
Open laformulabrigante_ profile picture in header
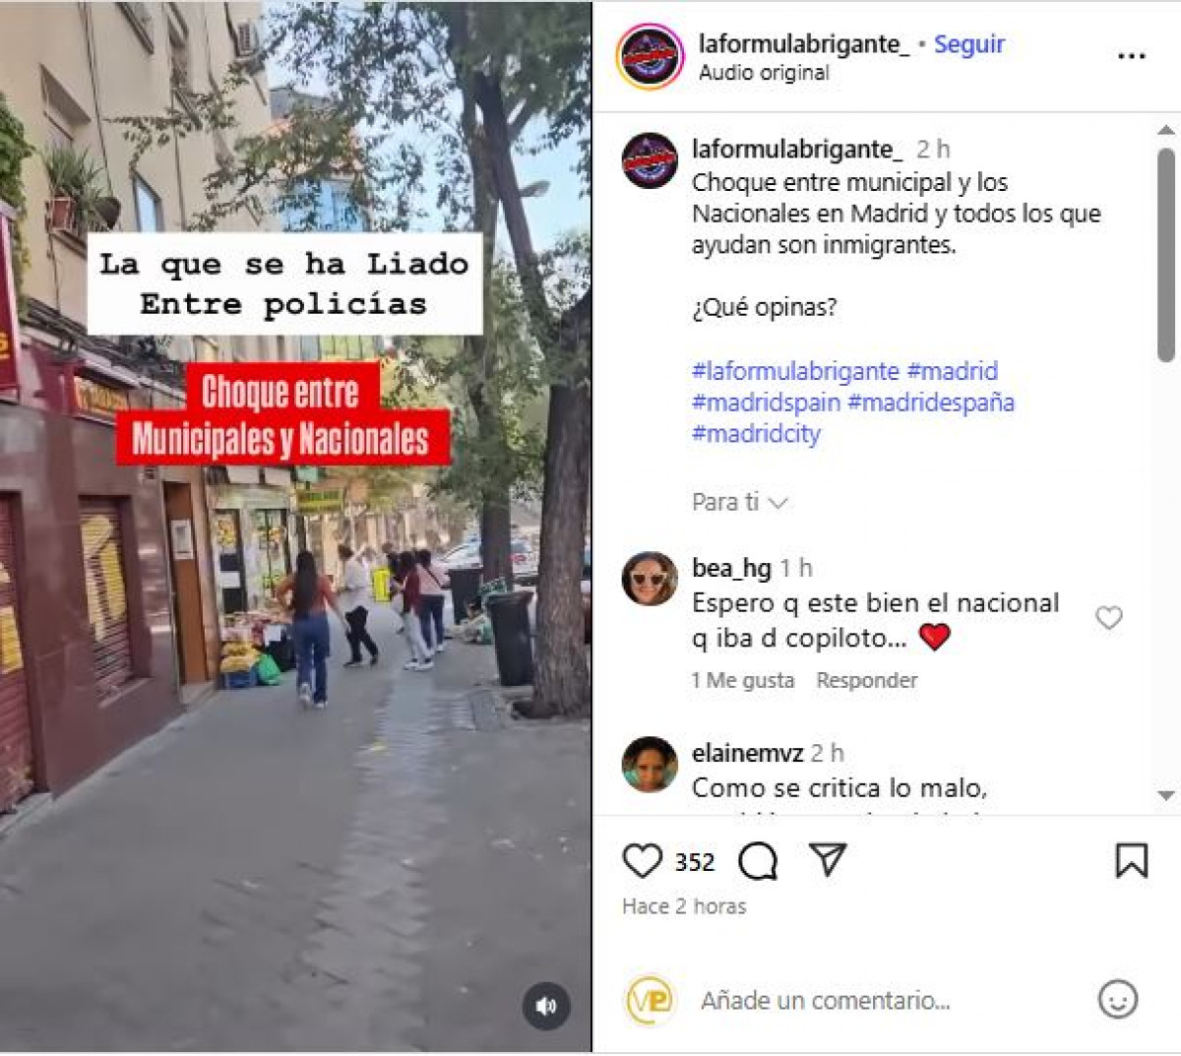coord(650,56)
